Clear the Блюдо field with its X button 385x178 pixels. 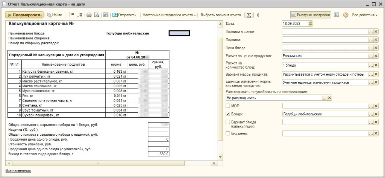tap(376, 114)
